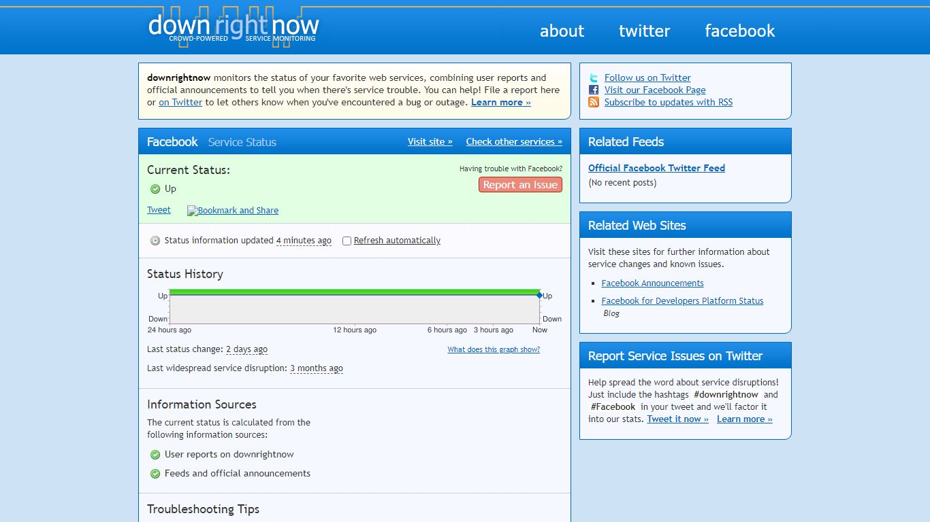
Task: Click the downrightnow logo
Action: 234,27
